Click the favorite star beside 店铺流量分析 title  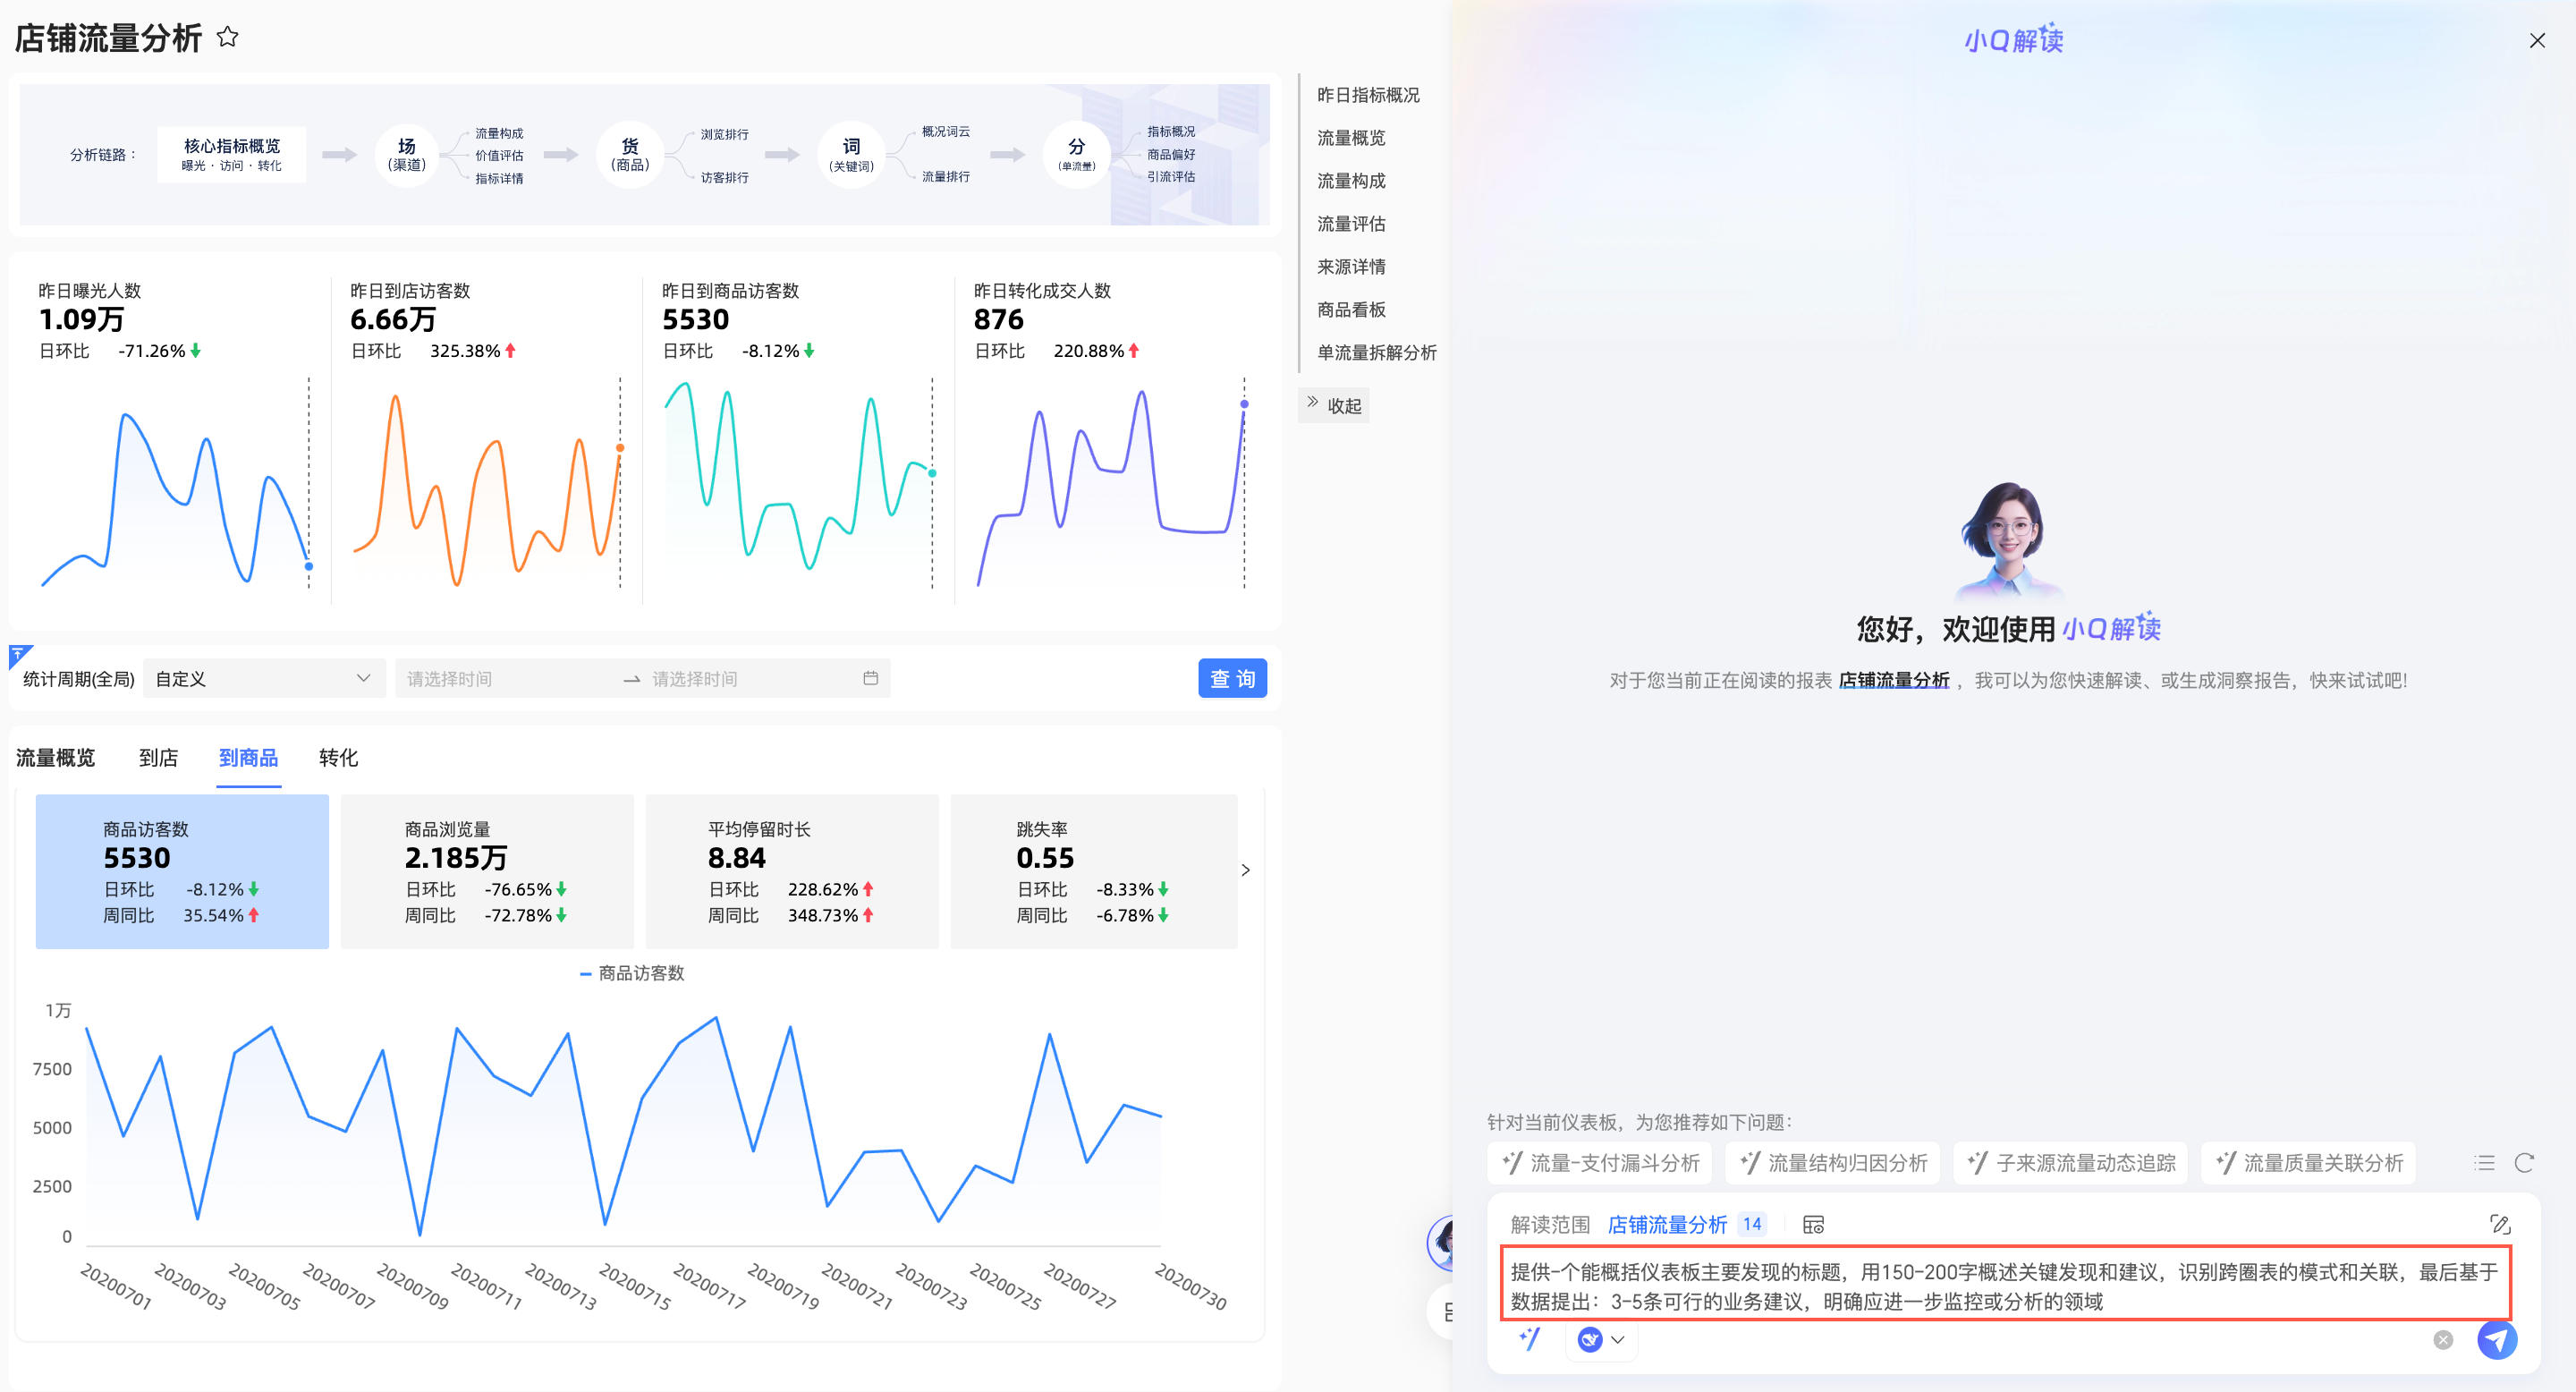tap(228, 37)
